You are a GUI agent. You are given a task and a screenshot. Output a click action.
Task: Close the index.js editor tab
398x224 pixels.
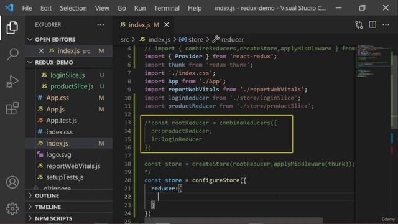coord(167,25)
